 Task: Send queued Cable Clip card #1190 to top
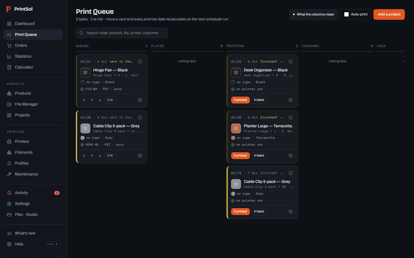click(x=84, y=156)
